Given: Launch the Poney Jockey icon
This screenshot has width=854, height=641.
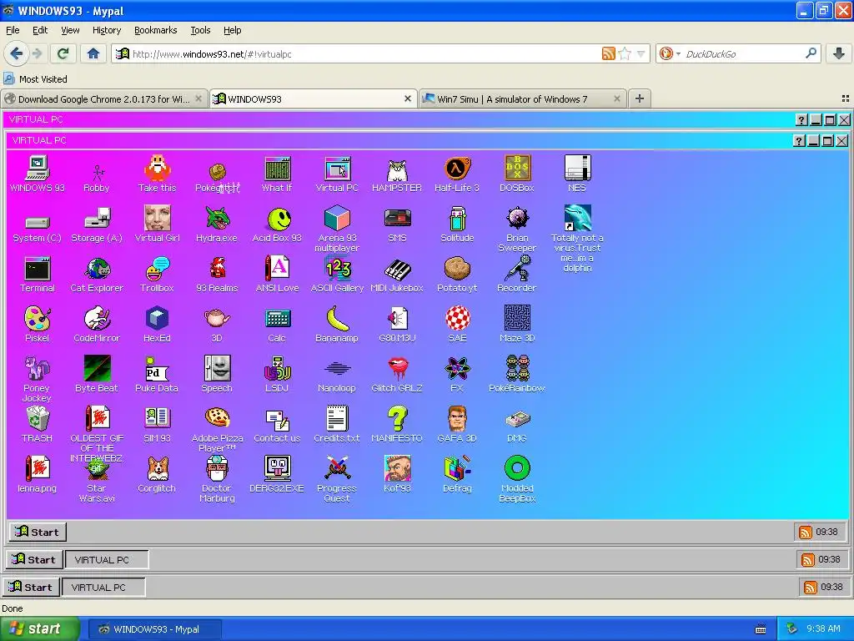Looking at the screenshot, I should tap(37, 378).
